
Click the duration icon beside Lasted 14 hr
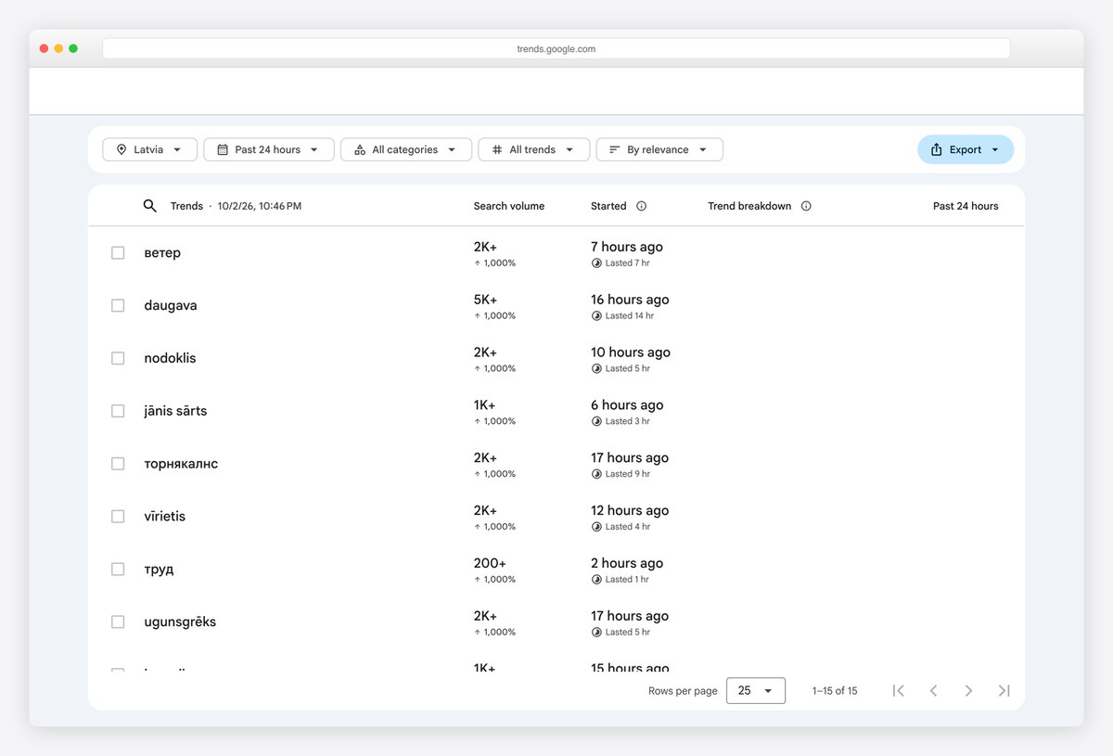(x=596, y=316)
